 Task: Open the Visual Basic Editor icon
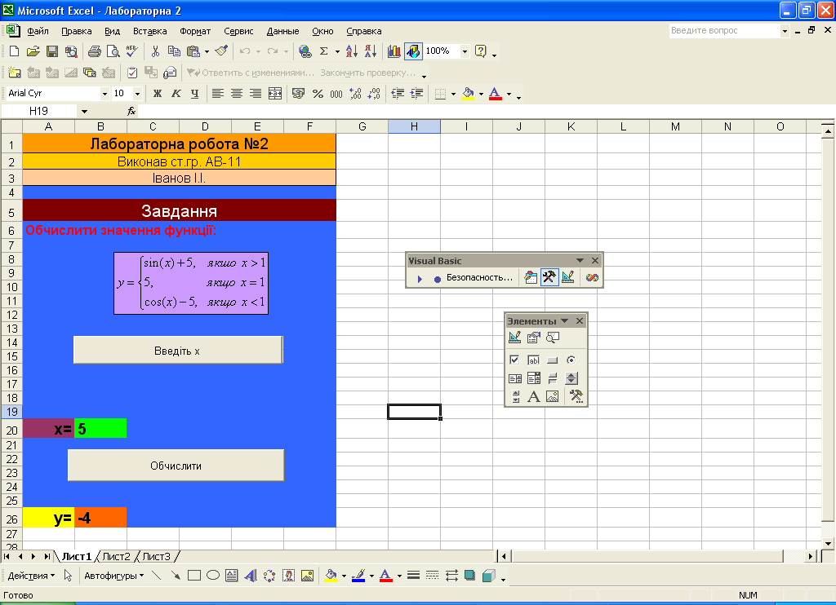(x=531, y=278)
